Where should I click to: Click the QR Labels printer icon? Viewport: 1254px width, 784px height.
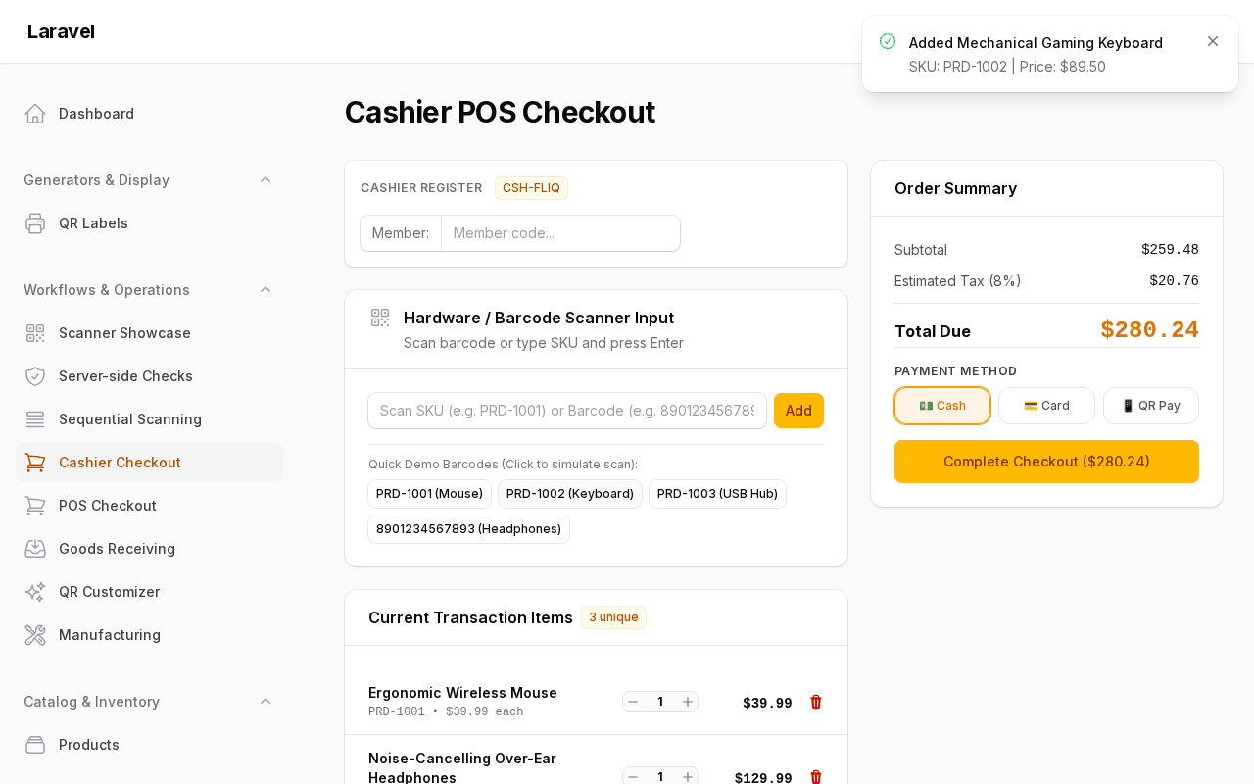pyautogui.click(x=35, y=223)
